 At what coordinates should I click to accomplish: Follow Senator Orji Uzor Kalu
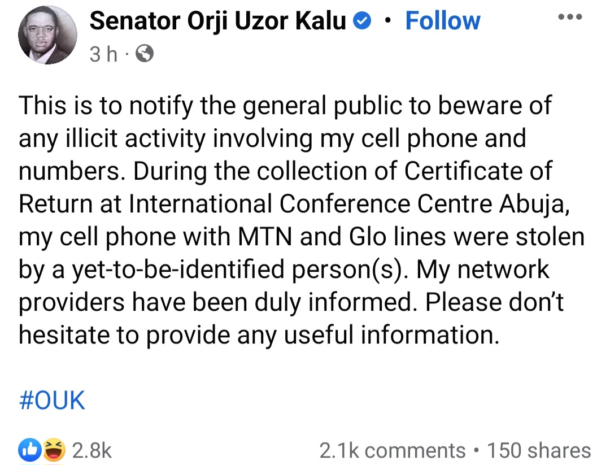(442, 21)
